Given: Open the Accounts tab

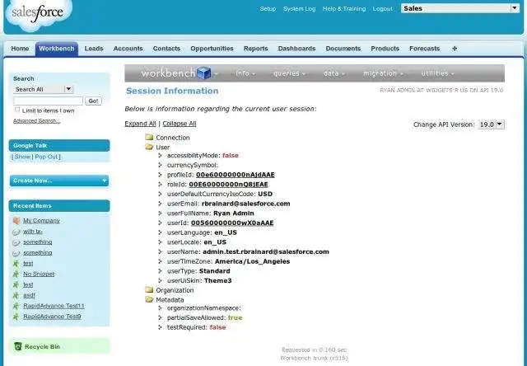Looking at the screenshot, I should [x=128, y=49].
